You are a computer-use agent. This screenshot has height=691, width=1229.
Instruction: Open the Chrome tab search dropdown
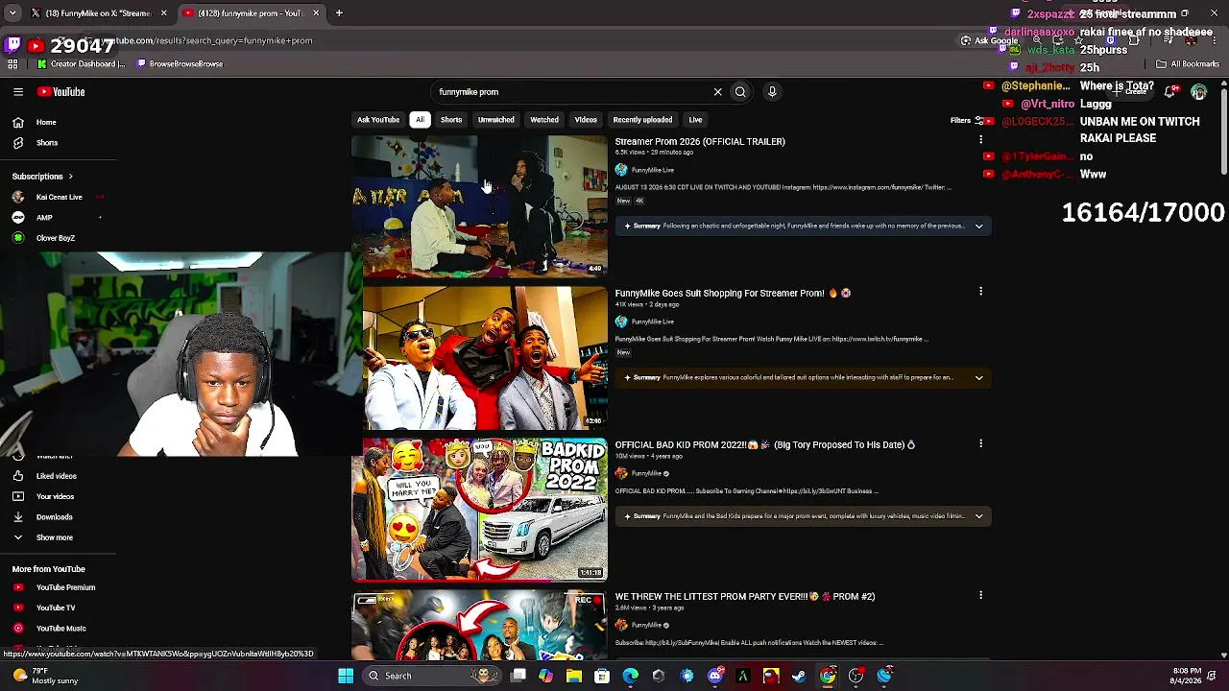tap(12, 13)
